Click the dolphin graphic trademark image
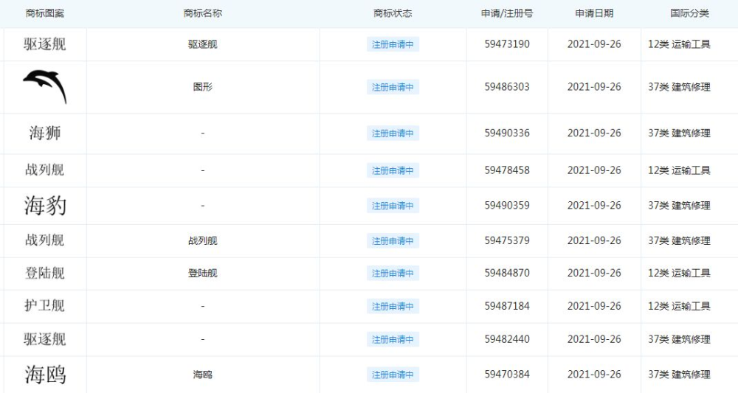The height and width of the screenshot is (393, 738). (x=45, y=86)
